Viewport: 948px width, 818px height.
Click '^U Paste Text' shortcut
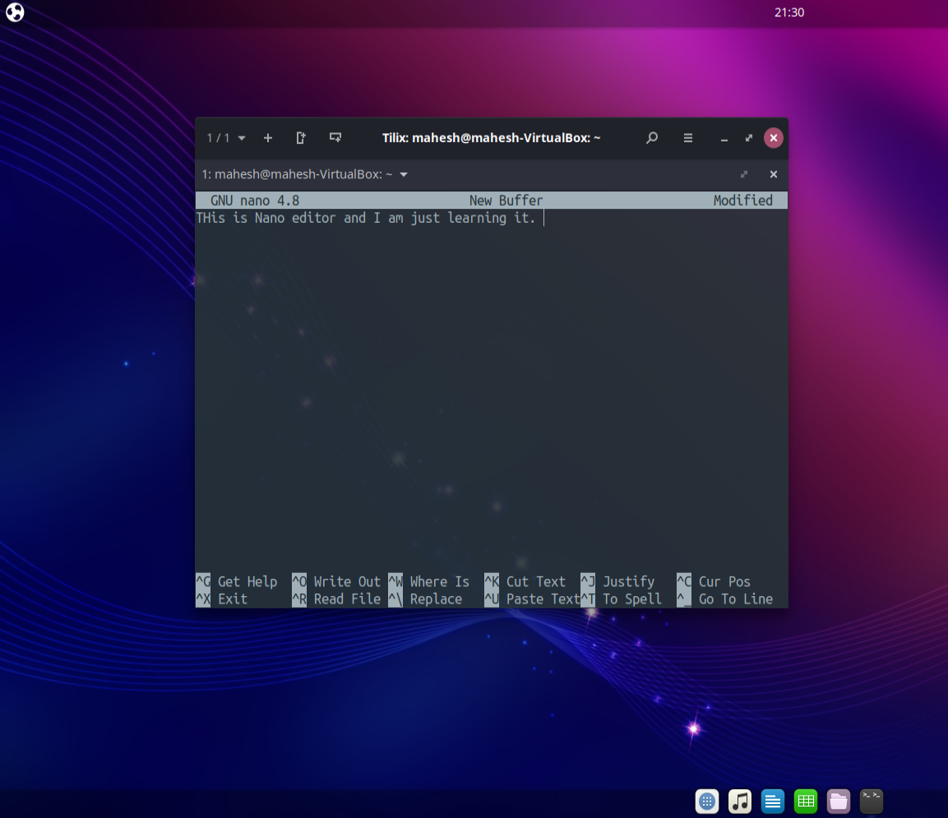tap(532, 599)
